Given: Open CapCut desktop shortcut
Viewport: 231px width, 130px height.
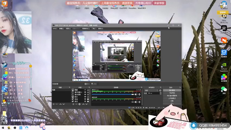Looking at the screenshot, I should click(x=224, y=29).
